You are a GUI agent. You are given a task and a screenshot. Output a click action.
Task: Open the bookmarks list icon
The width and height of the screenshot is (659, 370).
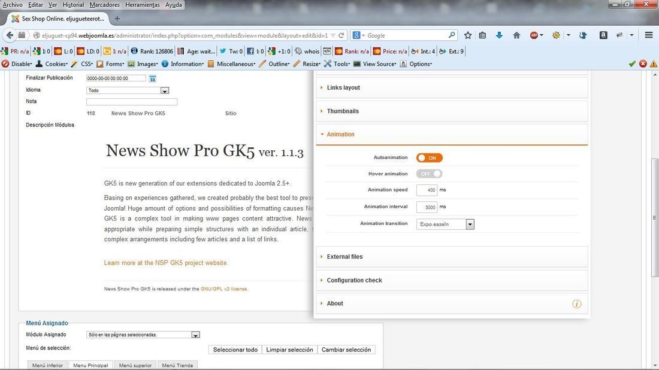coord(482,35)
